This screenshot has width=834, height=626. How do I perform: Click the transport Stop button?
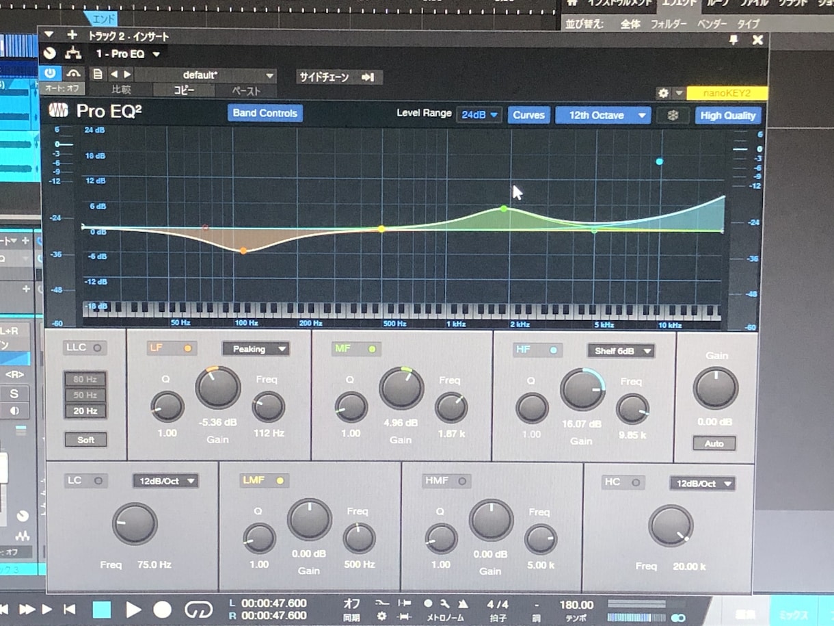click(x=102, y=610)
